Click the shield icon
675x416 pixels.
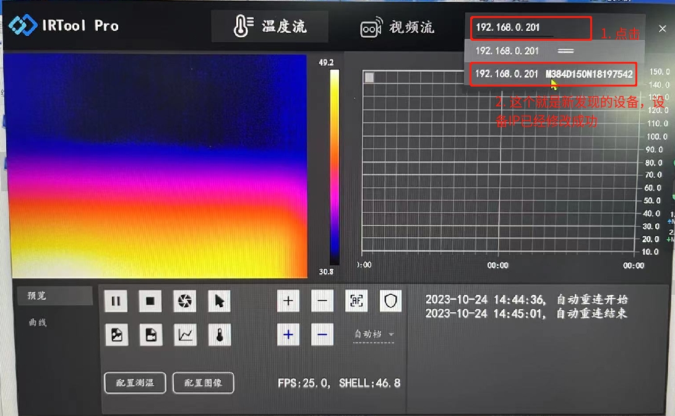390,301
